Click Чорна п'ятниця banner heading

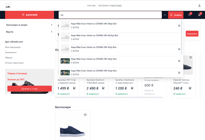[17, 73]
